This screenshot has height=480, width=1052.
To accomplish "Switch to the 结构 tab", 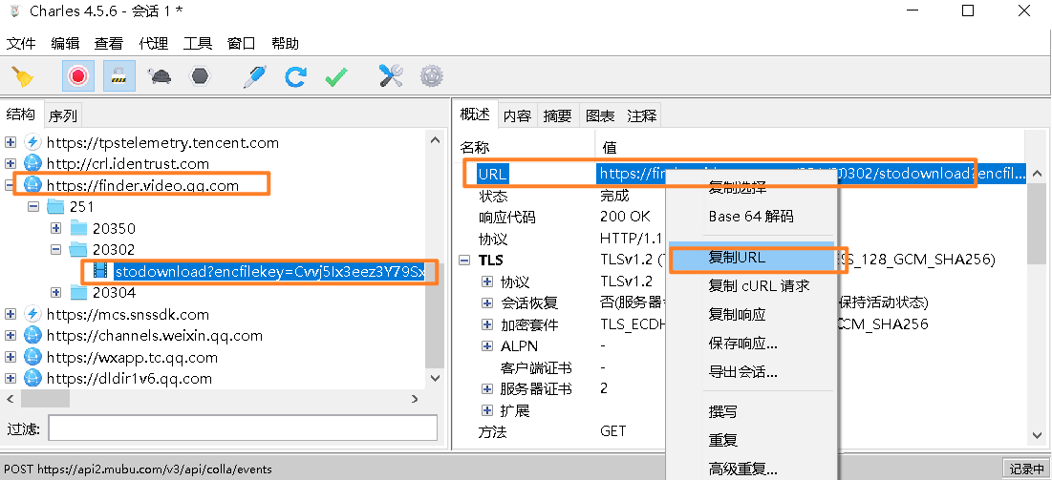I will click(x=21, y=115).
